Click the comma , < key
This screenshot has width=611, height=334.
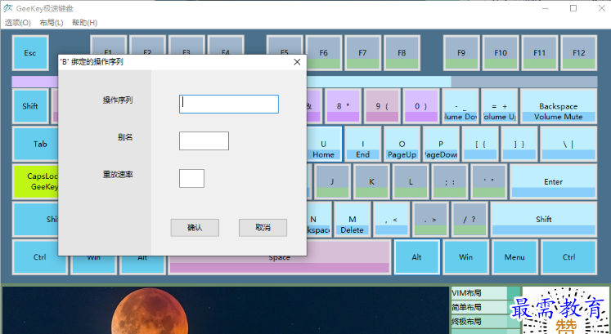(391, 220)
